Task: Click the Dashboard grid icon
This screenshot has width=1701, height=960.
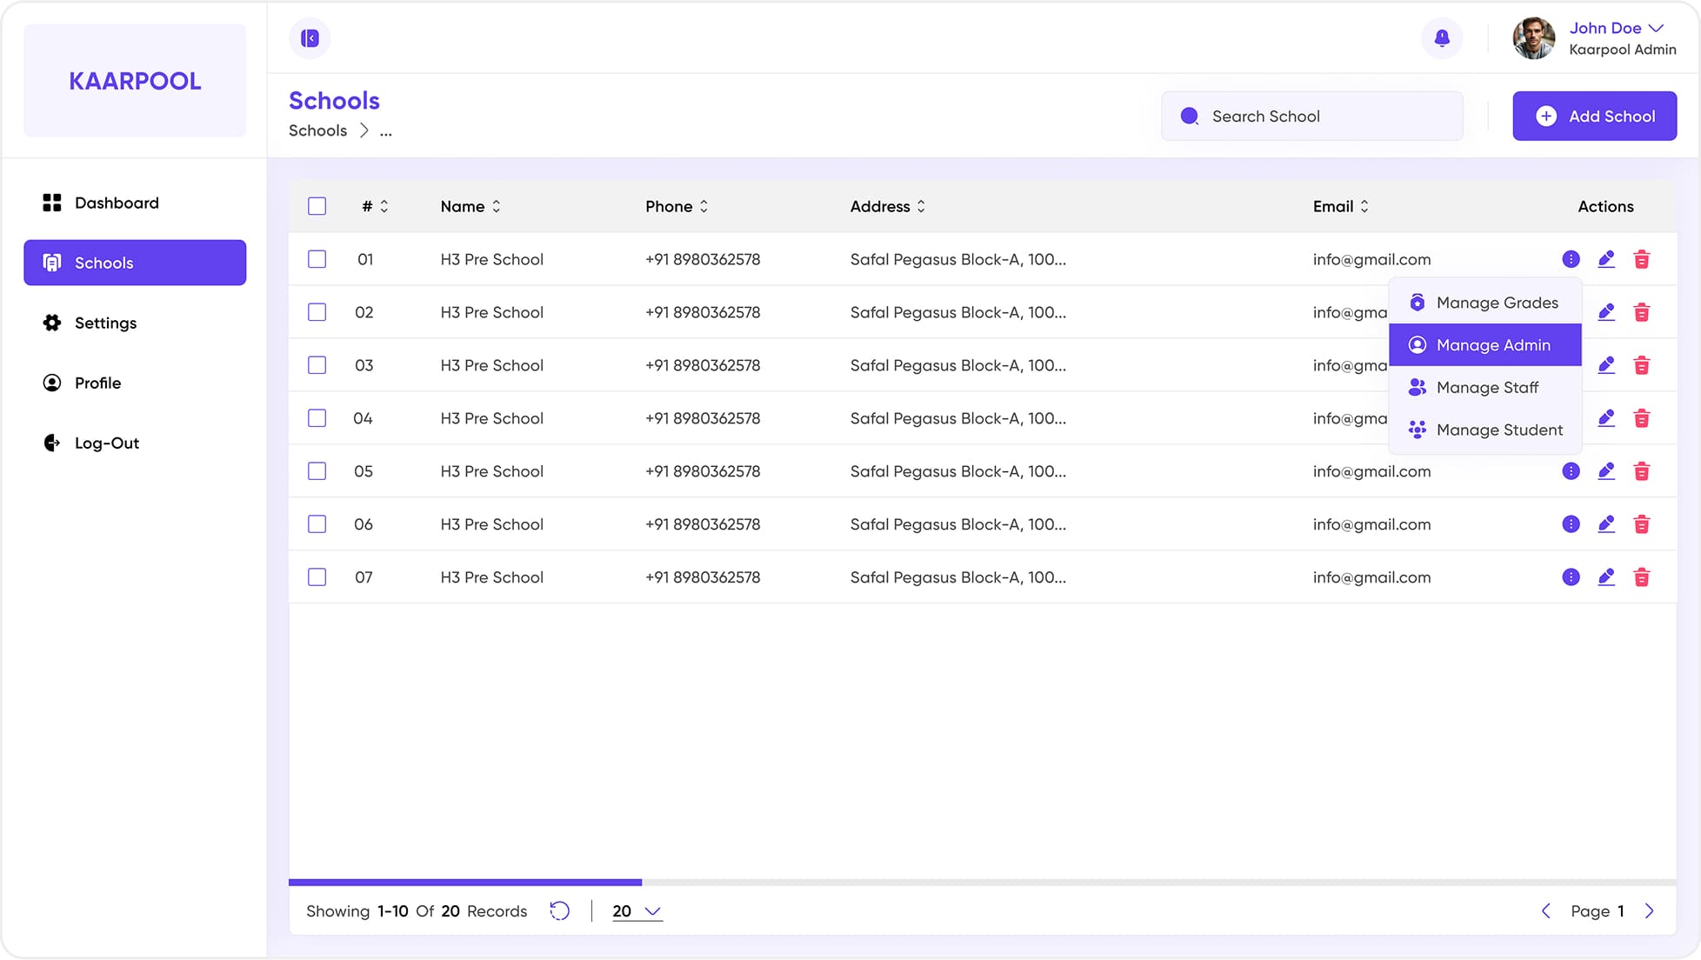Action: 52,202
